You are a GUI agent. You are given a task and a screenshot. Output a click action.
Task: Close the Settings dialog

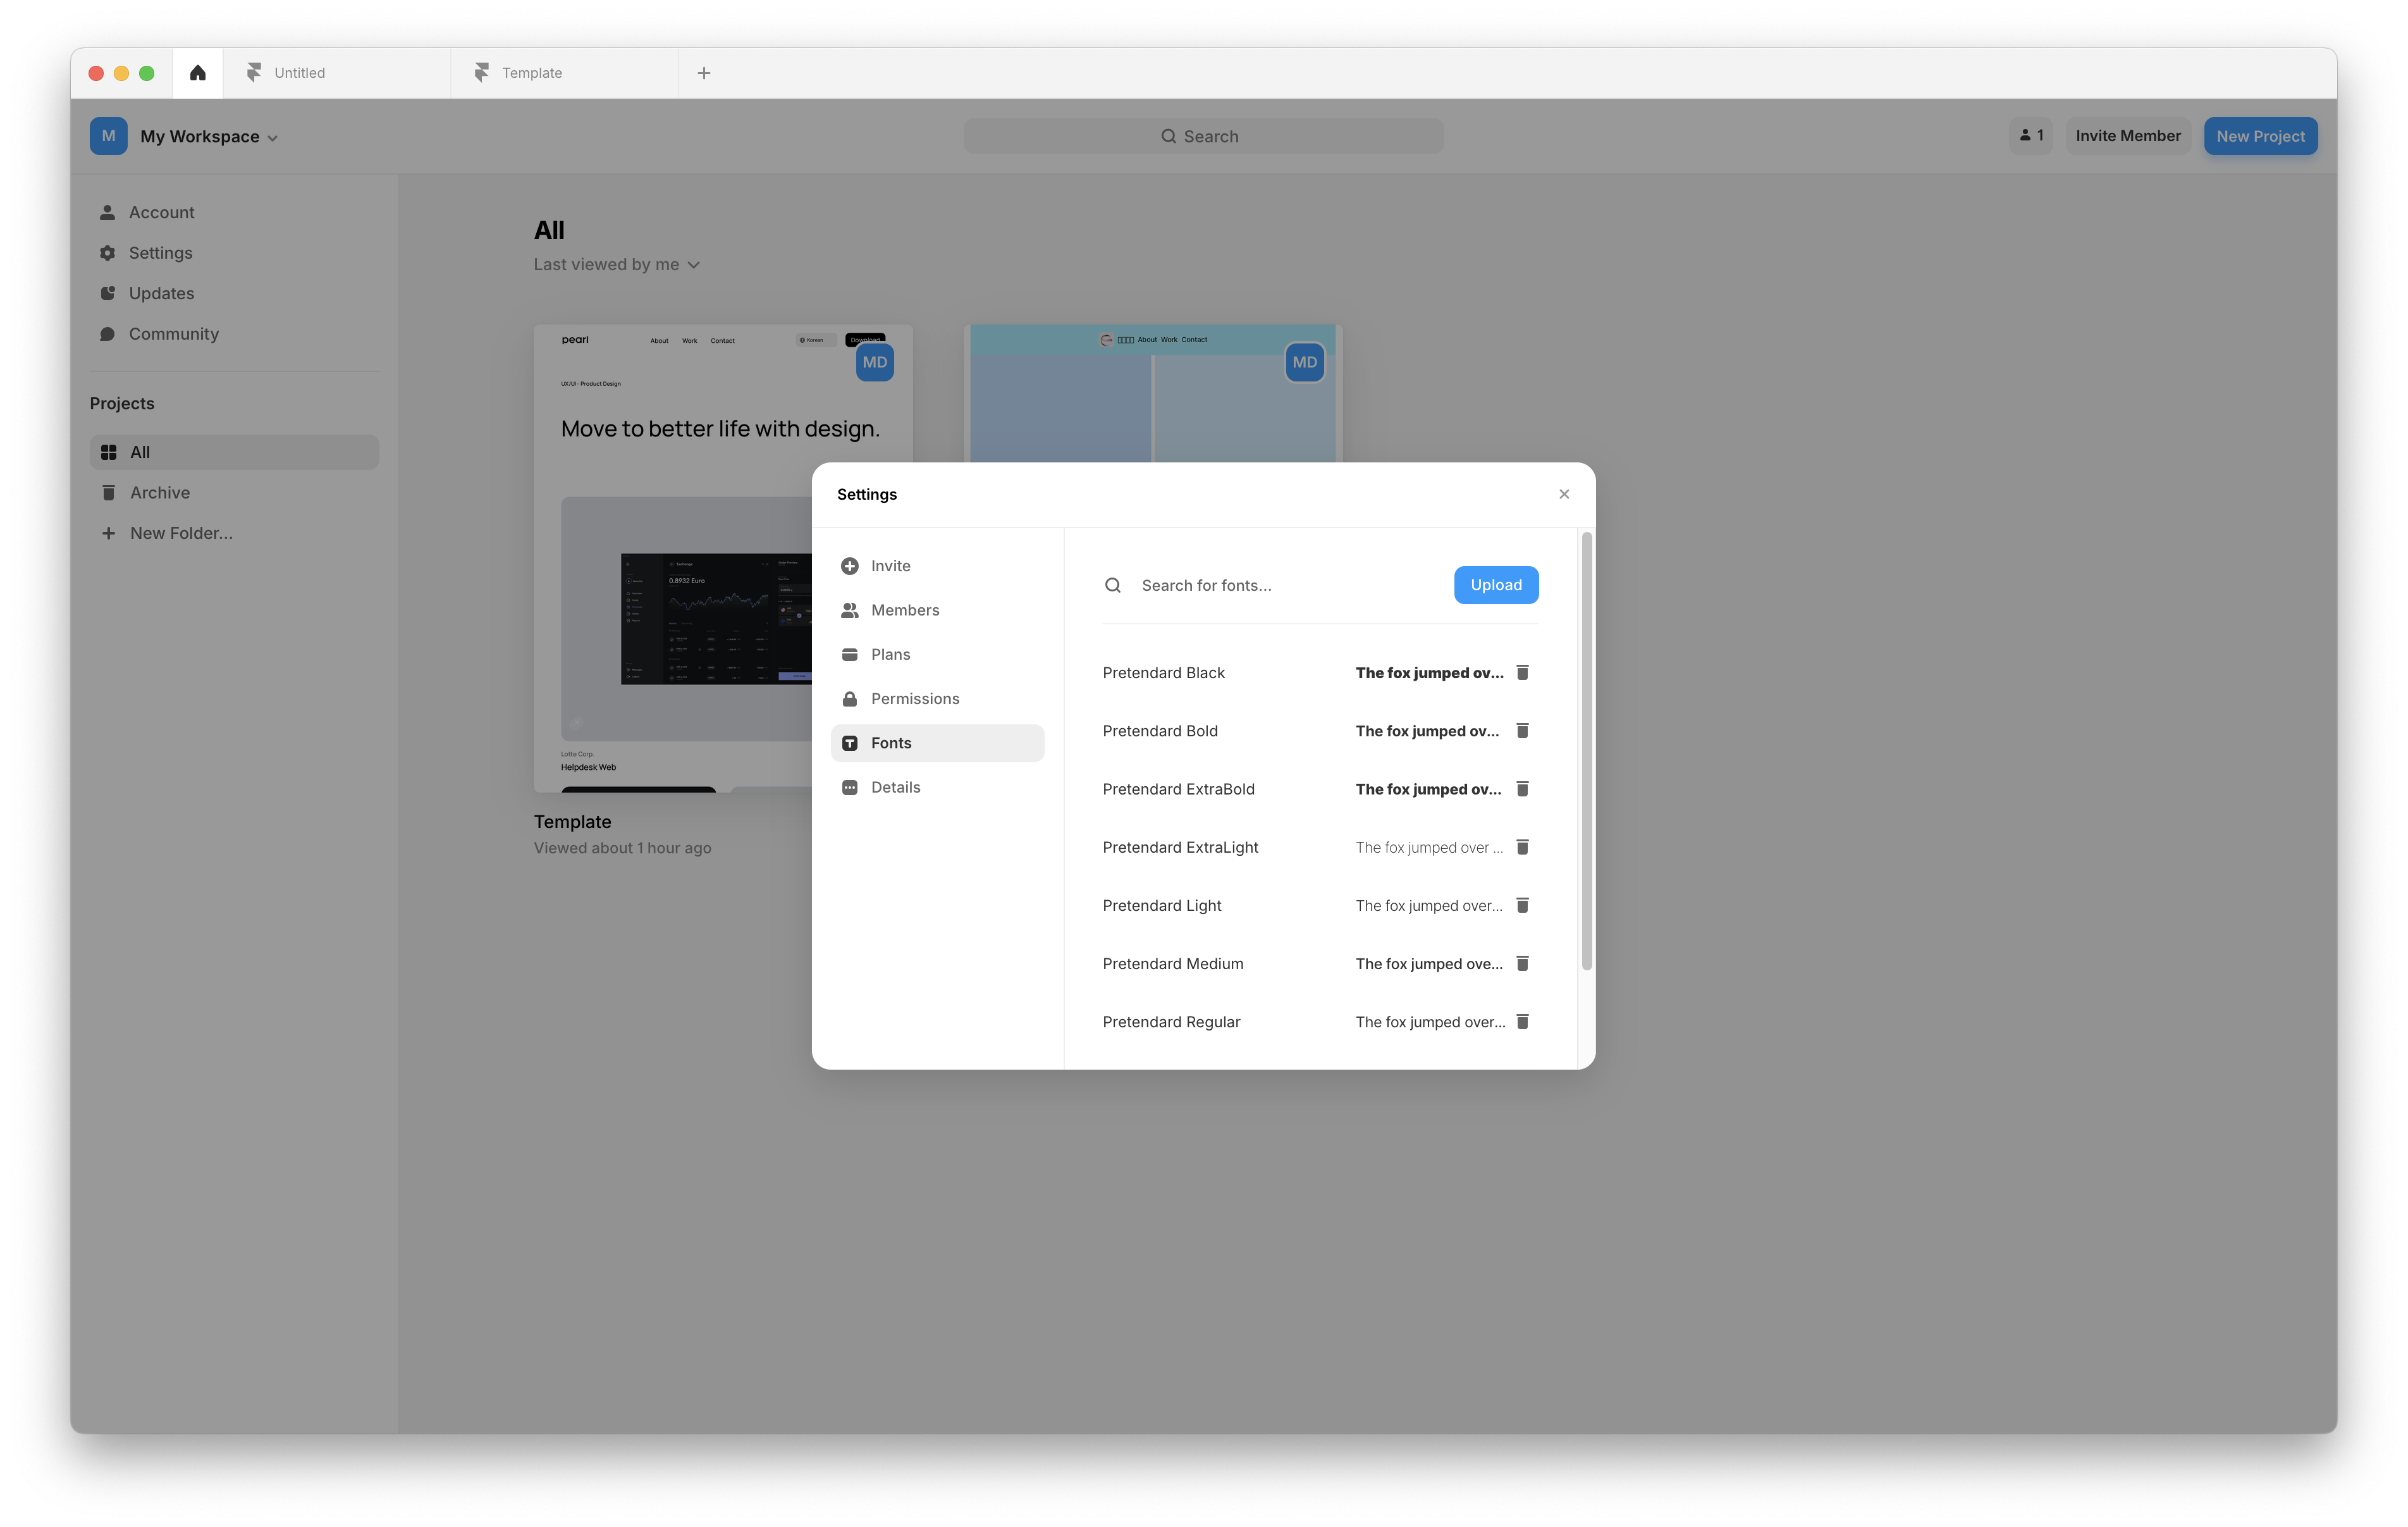[x=1564, y=494]
